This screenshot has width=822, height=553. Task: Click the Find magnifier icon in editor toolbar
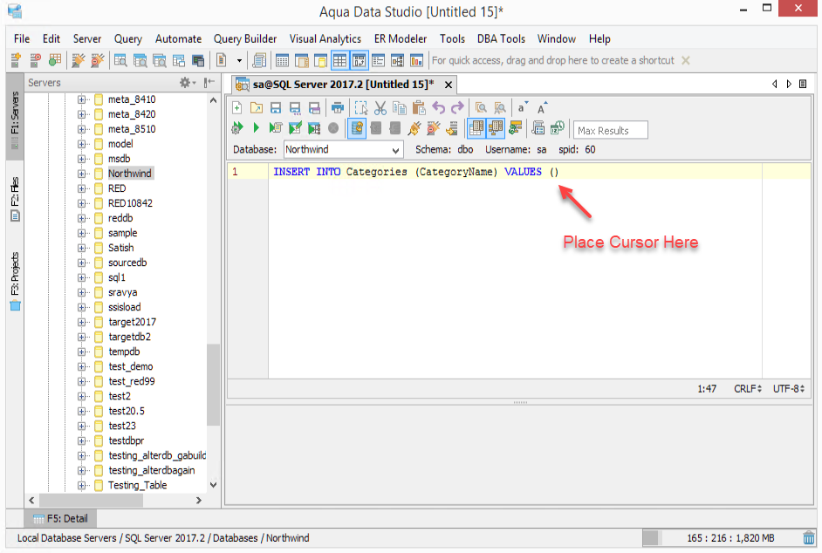481,108
